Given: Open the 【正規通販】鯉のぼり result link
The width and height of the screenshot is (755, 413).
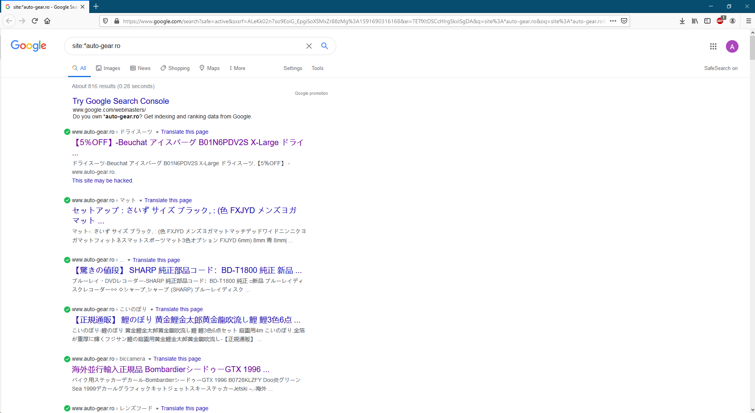Looking at the screenshot, I should pos(186,320).
